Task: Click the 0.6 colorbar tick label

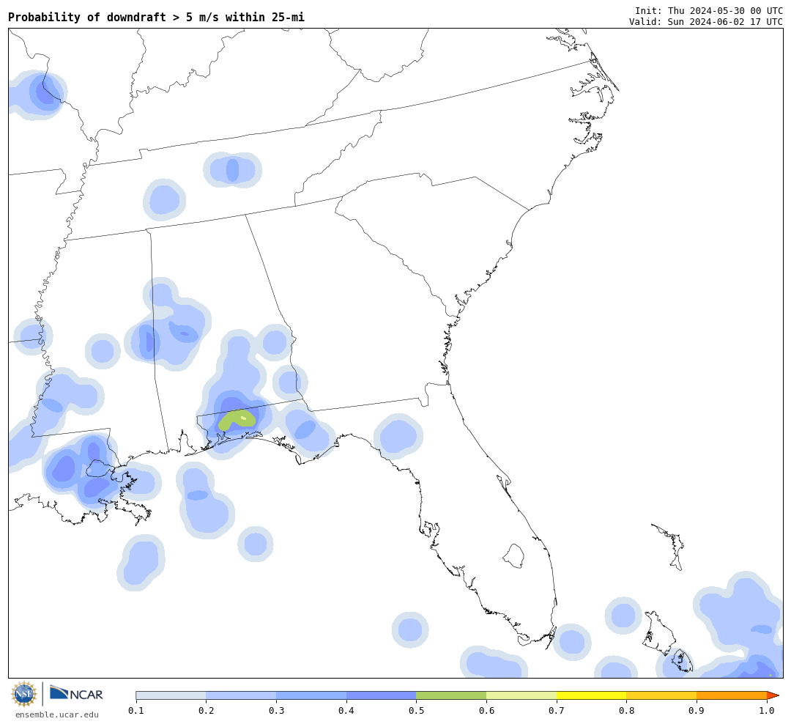Action: [x=486, y=711]
